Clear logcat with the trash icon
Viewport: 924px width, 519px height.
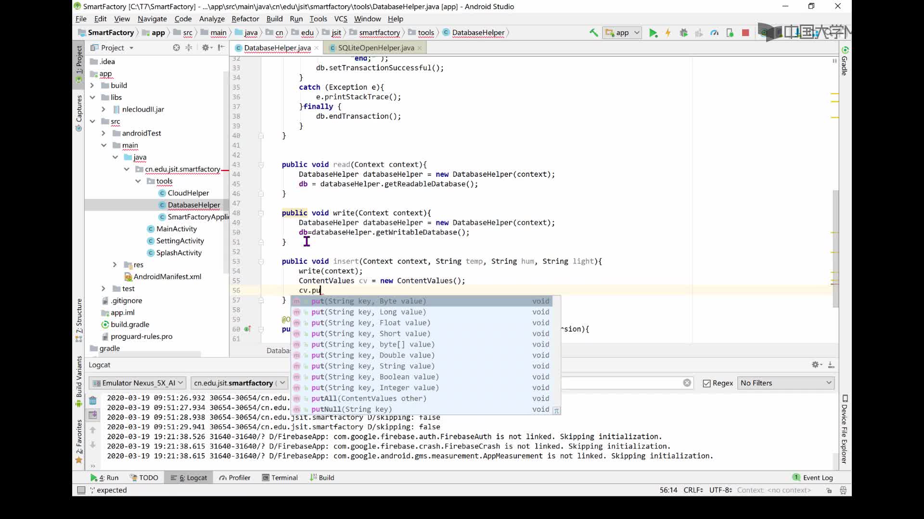point(93,400)
